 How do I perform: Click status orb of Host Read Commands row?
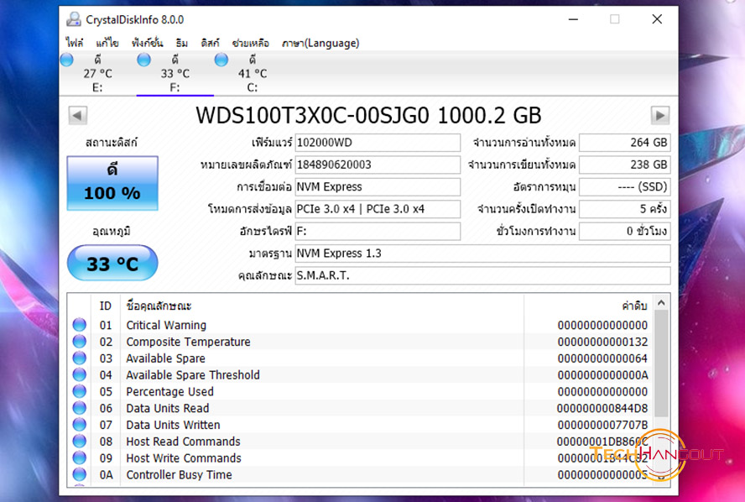[x=80, y=442]
